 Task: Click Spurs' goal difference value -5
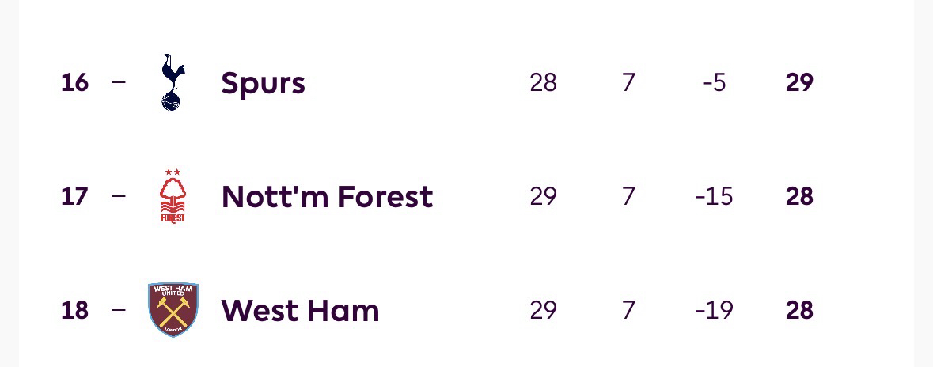[x=714, y=82]
